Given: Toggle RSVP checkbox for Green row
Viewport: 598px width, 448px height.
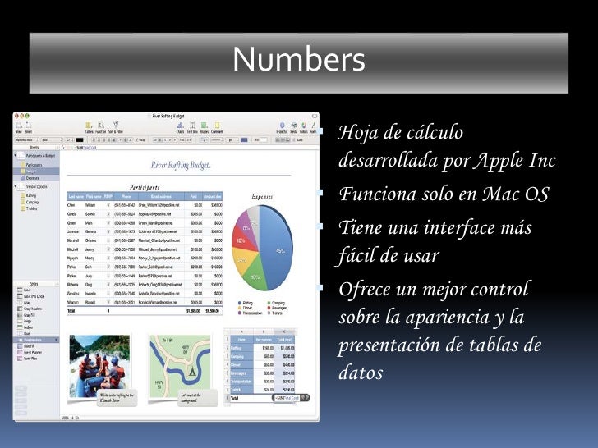Looking at the screenshot, I should pyautogui.click(x=108, y=223).
